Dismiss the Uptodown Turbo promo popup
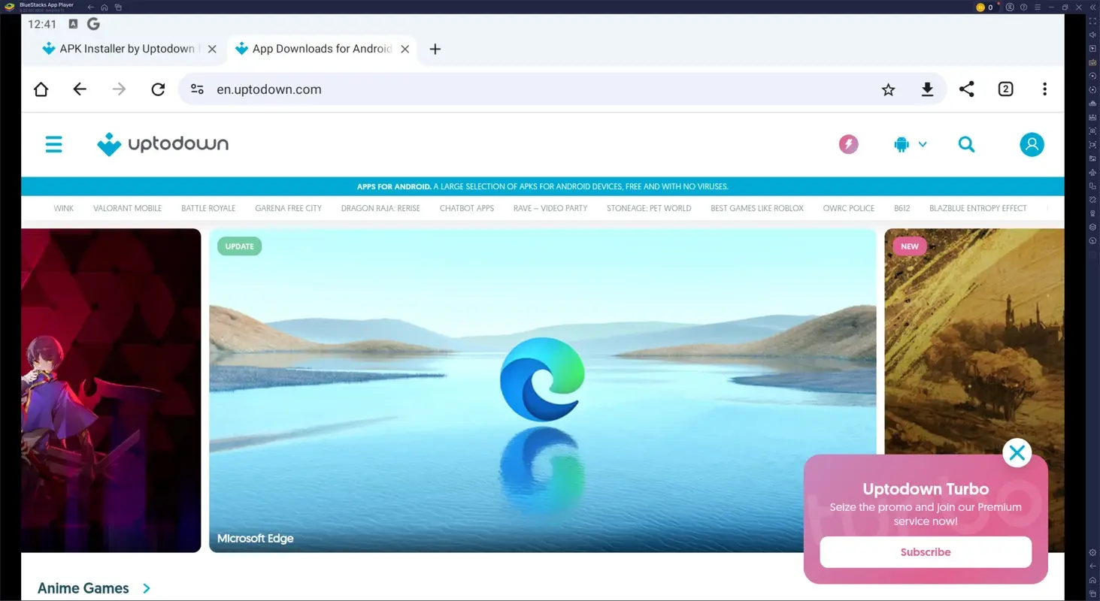The width and height of the screenshot is (1100, 601). (1017, 452)
